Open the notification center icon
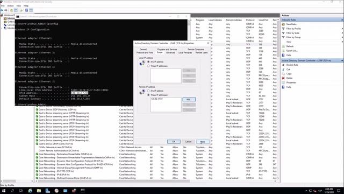This screenshot has width=344, height=194. 339,191
